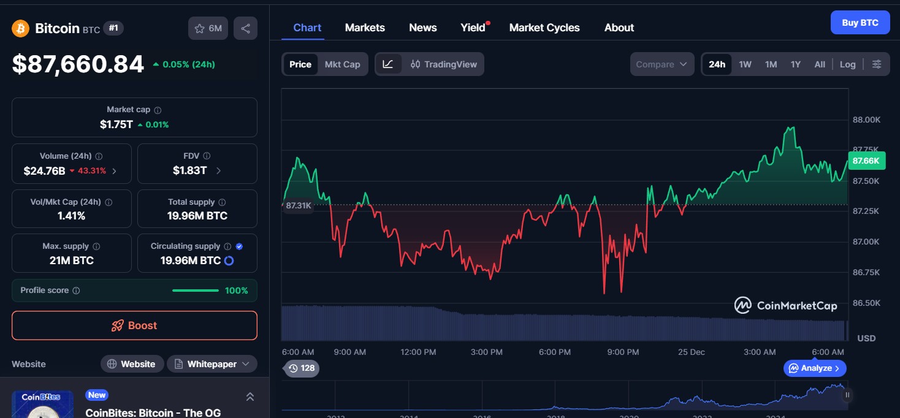Click the Boost button
Screen dimensions: 900x418
134,325
